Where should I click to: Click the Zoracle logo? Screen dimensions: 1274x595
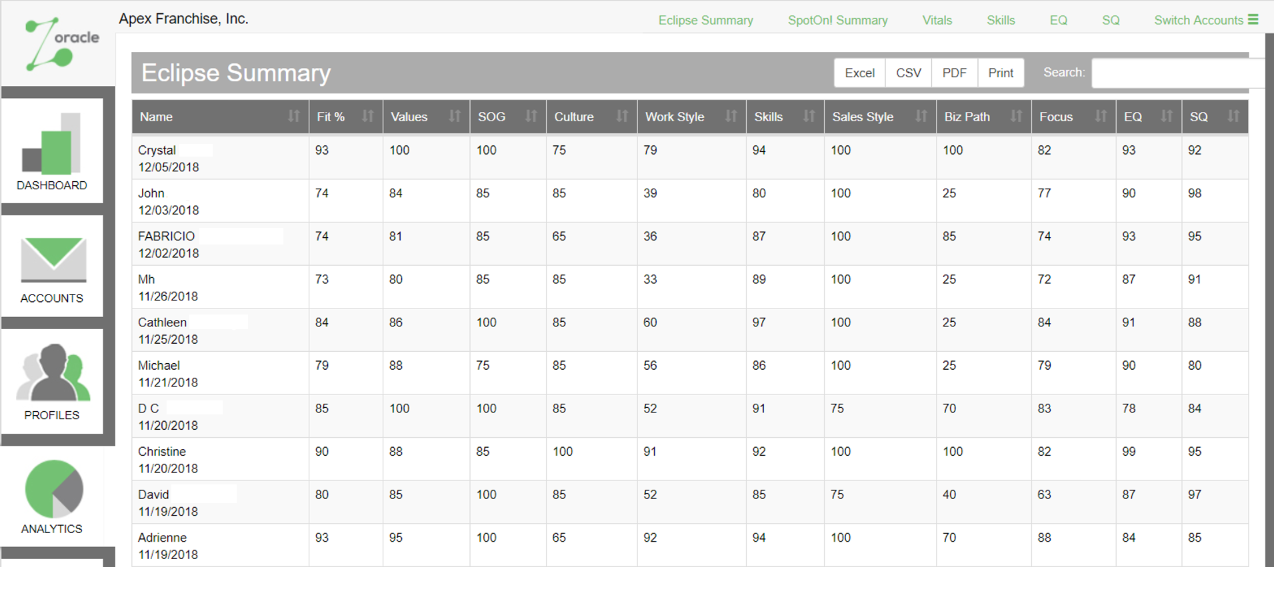(61, 43)
